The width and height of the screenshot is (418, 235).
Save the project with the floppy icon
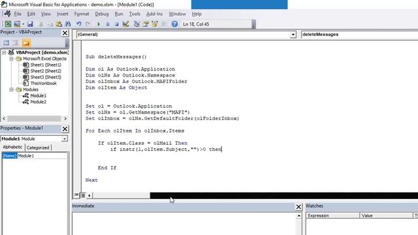30,24
